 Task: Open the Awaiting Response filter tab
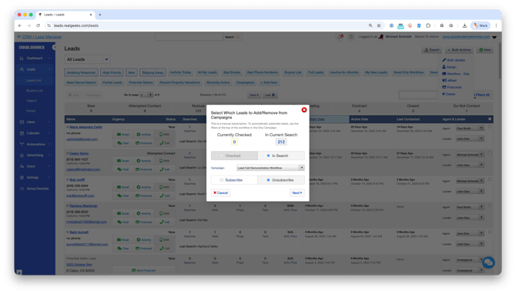(81, 72)
